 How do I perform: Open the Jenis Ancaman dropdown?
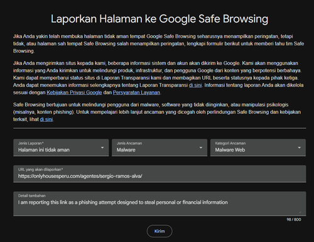[x=160, y=148]
